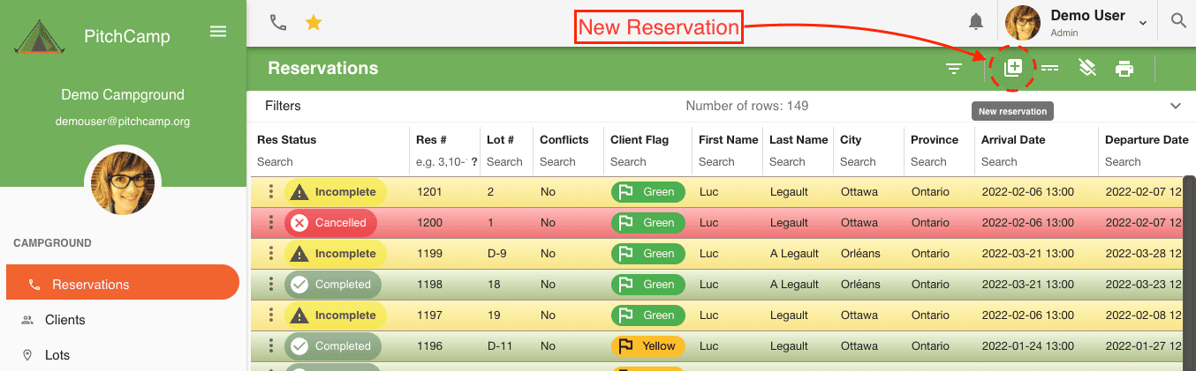Click Cancelled status badge for reservation 1200
1196x371 pixels.
tap(330, 223)
